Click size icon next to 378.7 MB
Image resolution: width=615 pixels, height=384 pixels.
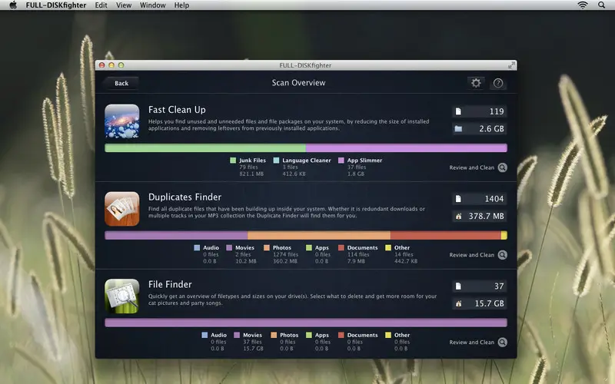click(458, 216)
